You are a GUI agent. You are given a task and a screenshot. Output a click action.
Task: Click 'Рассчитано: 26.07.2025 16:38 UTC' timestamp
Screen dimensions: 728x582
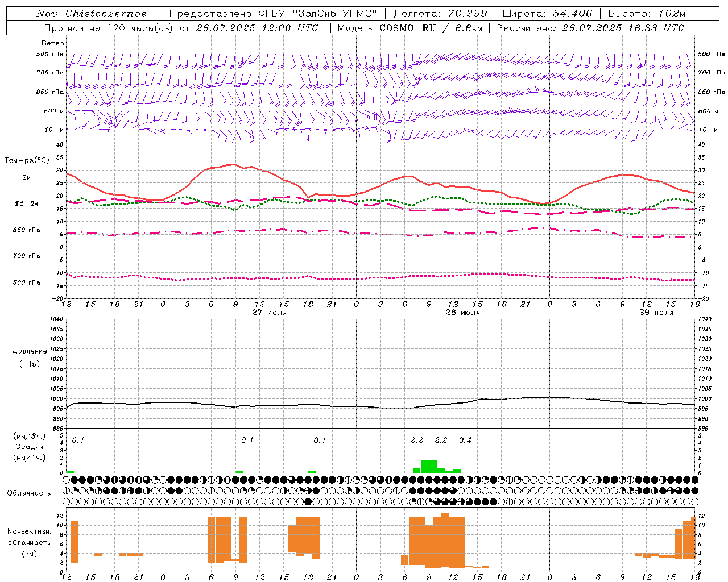pyautogui.click(x=590, y=28)
